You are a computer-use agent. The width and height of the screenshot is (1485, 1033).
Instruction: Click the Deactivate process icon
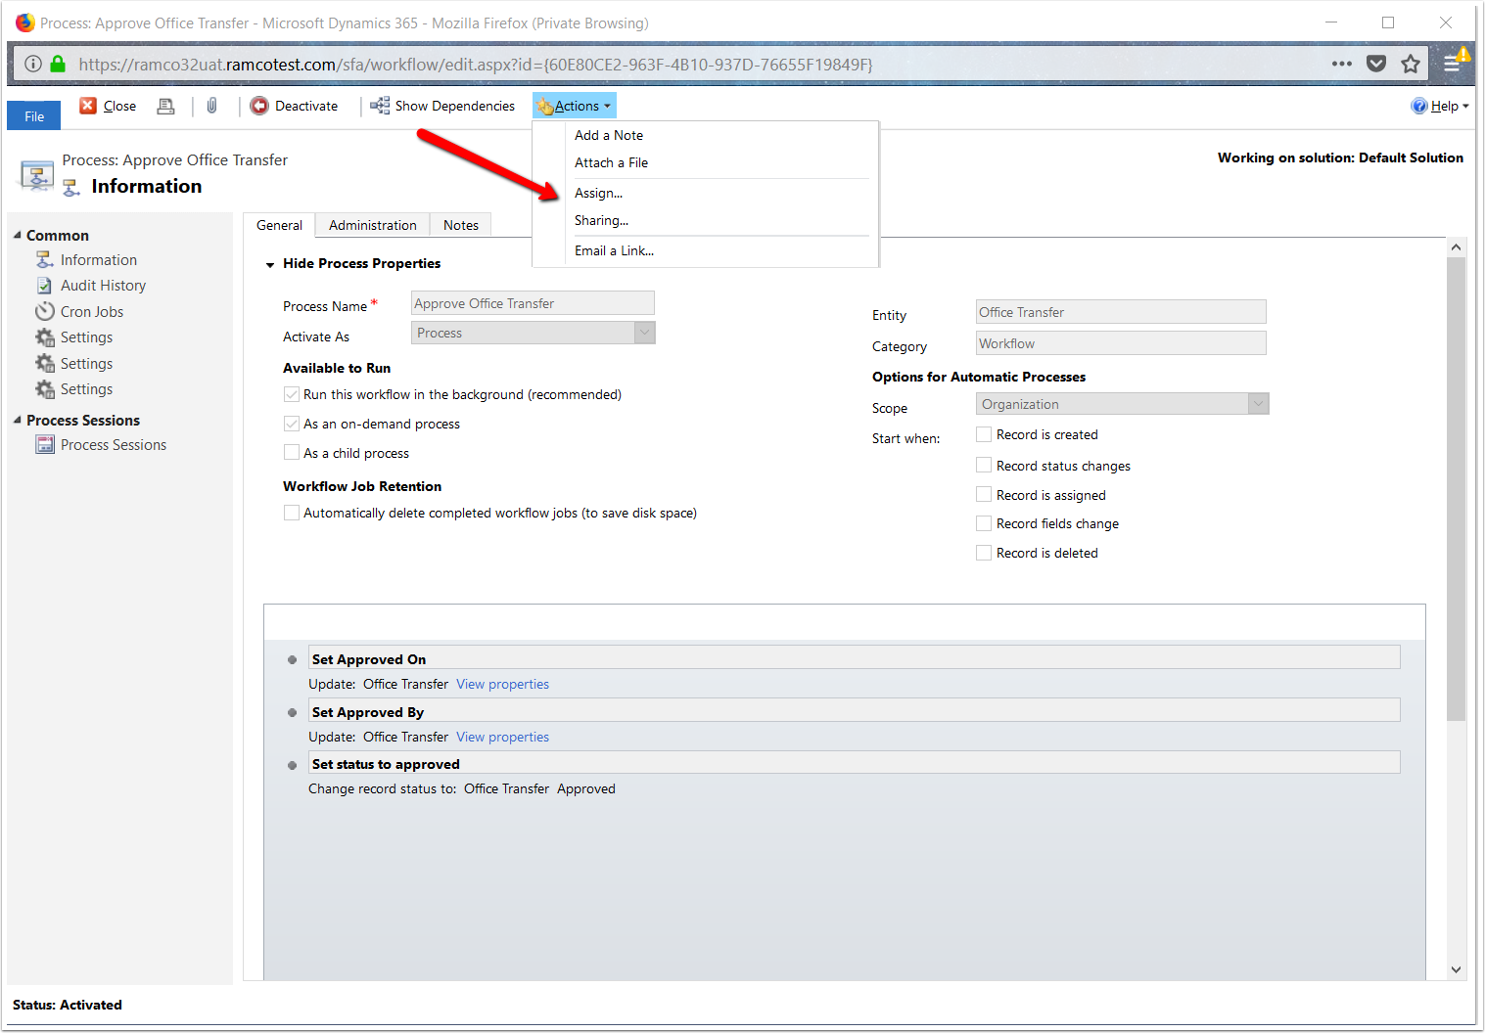click(259, 106)
